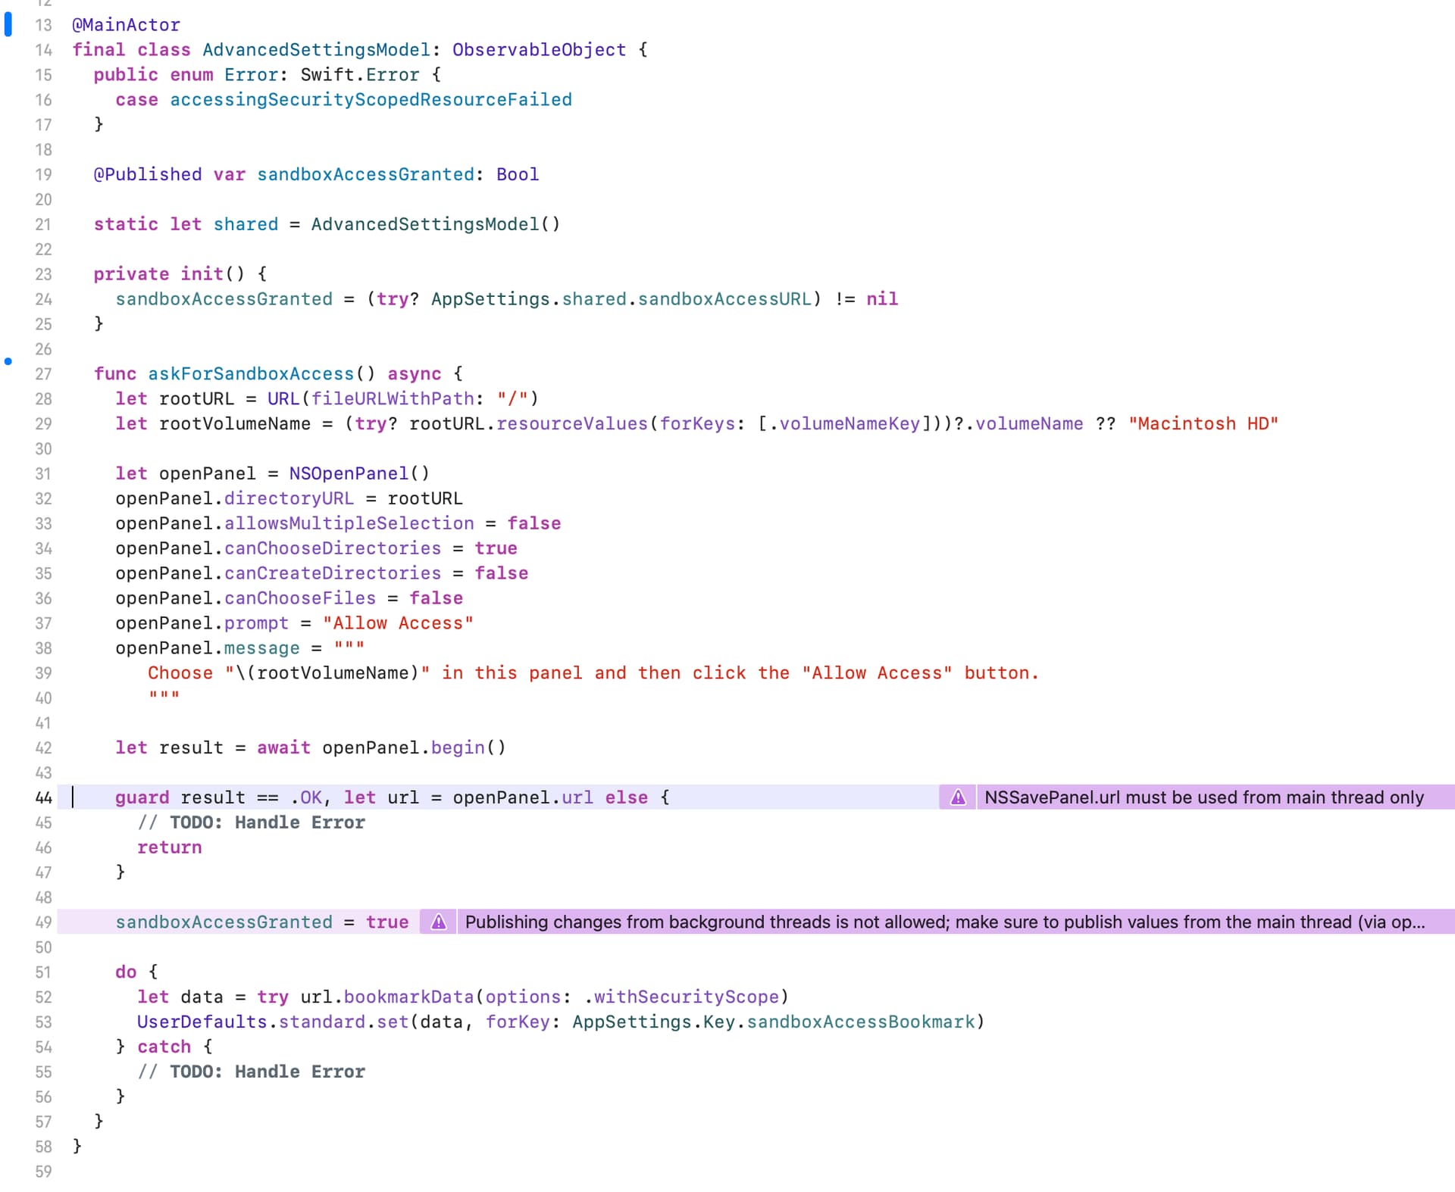Click the canChooseDirectories property on line 34
The height and width of the screenshot is (1192, 1455).
(332, 548)
